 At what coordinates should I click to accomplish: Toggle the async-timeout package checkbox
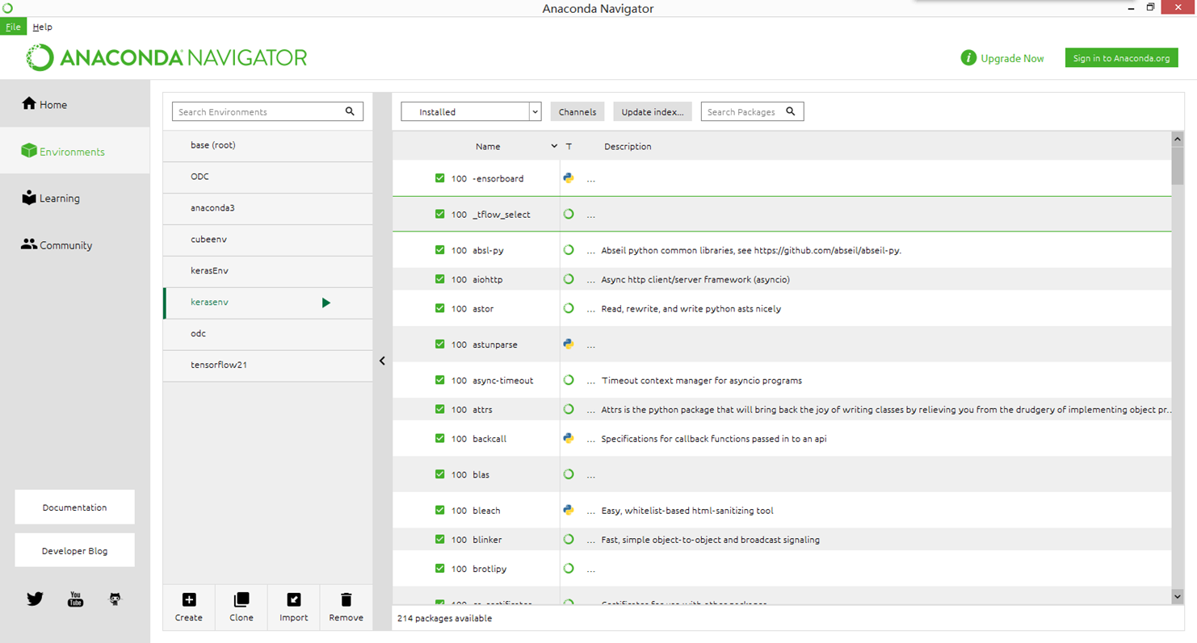point(439,380)
